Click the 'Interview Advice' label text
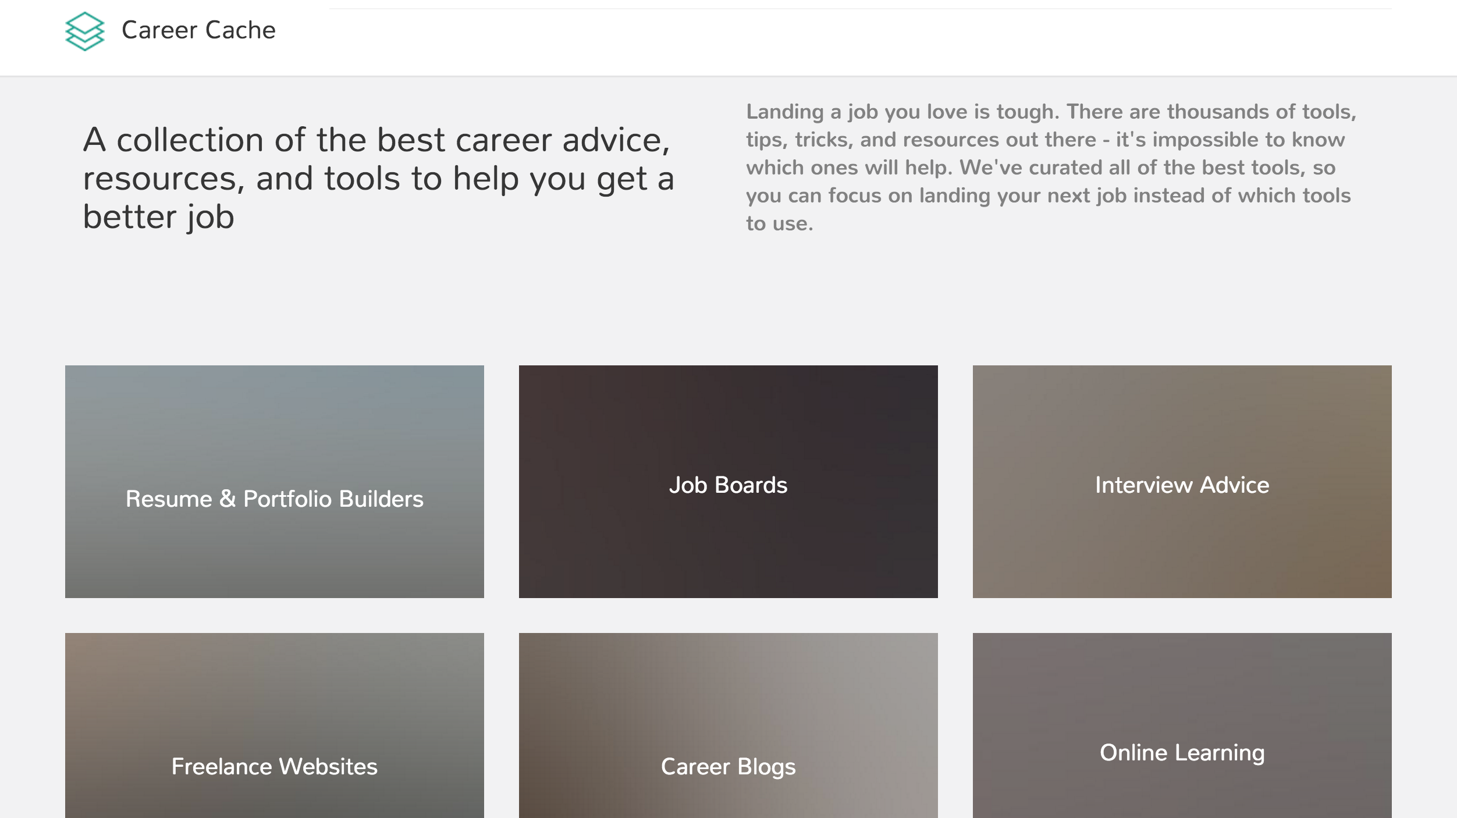The image size is (1457, 818). point(1182,485)
